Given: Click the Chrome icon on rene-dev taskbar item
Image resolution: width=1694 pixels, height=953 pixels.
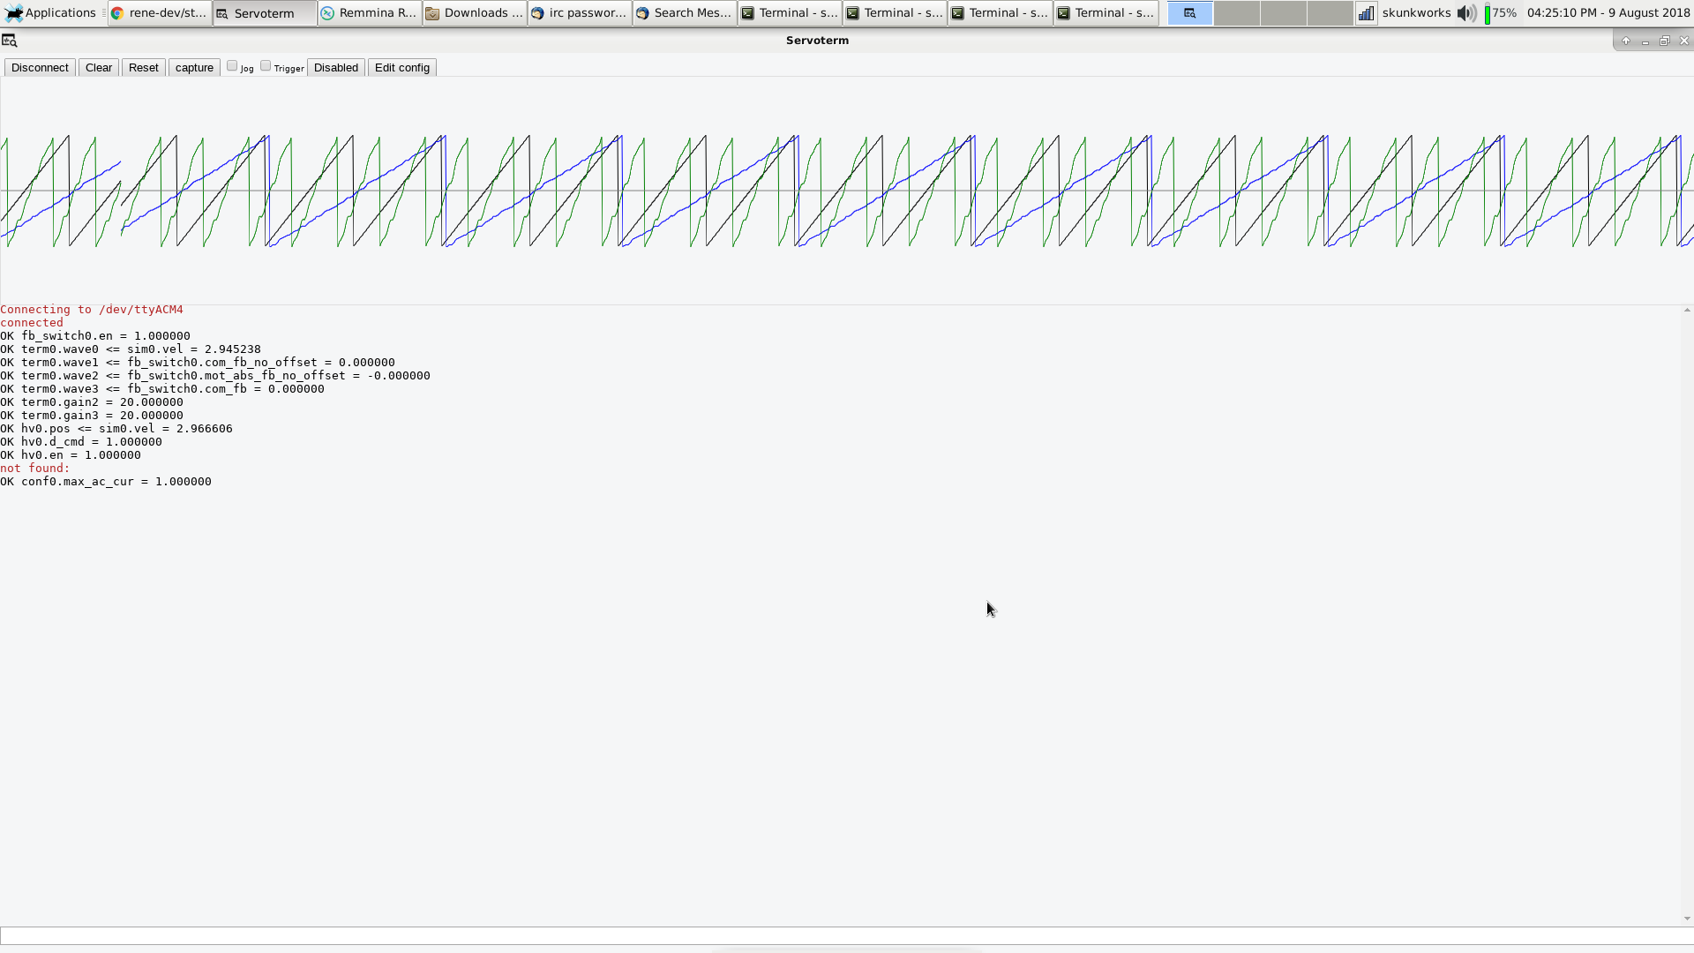Looking at the screenshot, I should click(117, 13).
